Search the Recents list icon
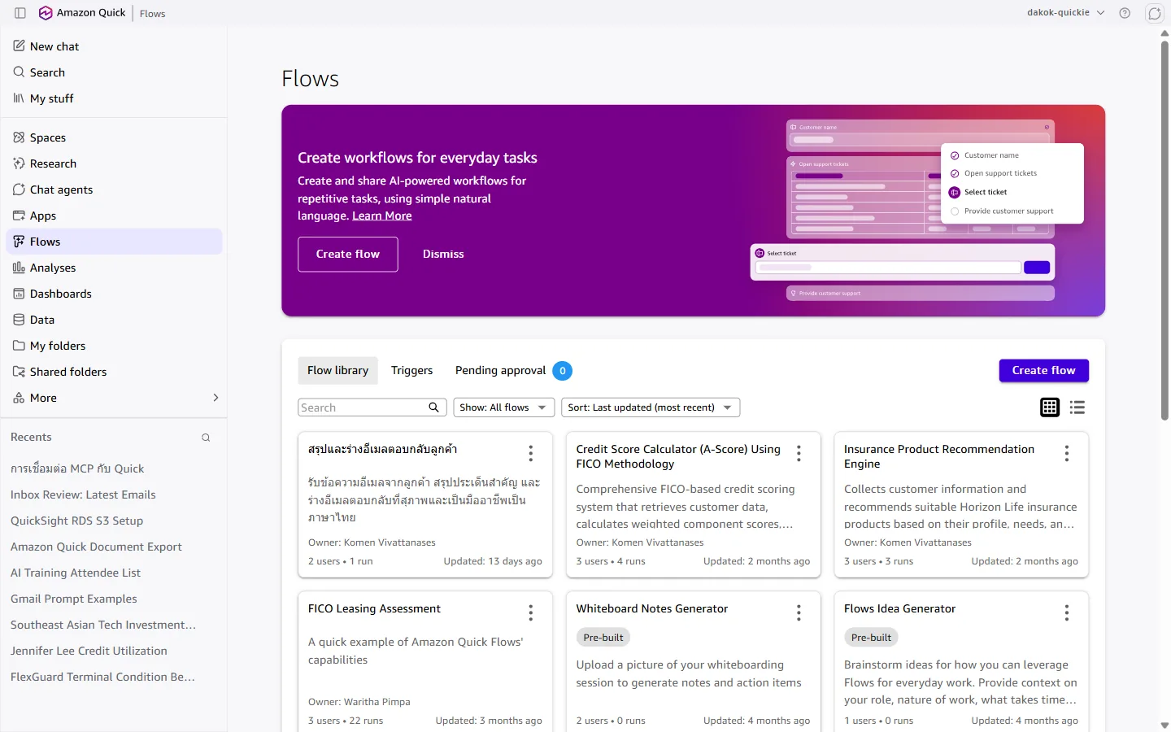The width and height of the screenshot is (1171, 732). tap(206, 438)
